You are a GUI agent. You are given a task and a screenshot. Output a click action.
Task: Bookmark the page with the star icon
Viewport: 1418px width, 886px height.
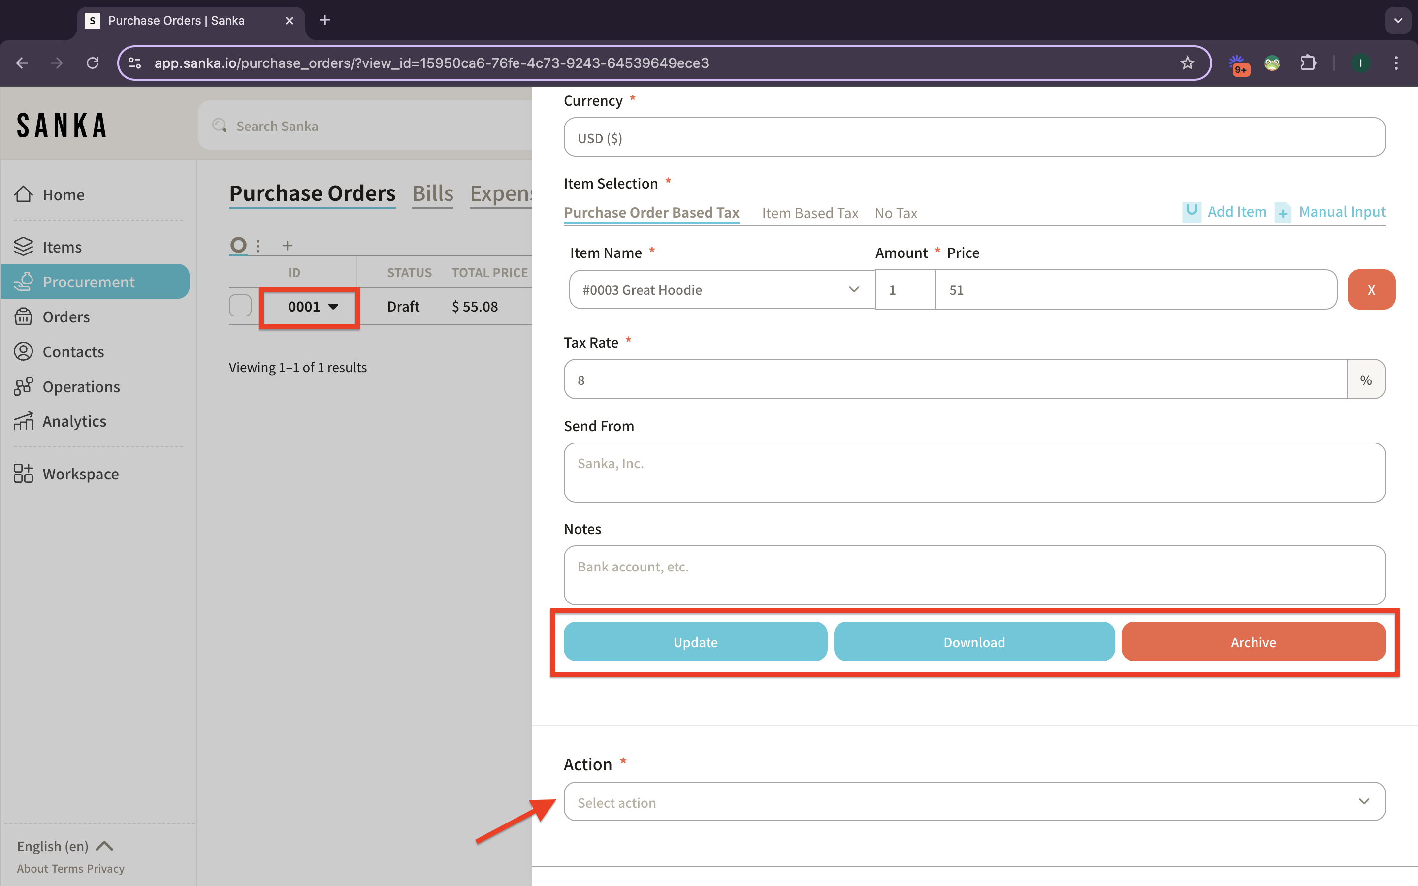click(1187, 63)
